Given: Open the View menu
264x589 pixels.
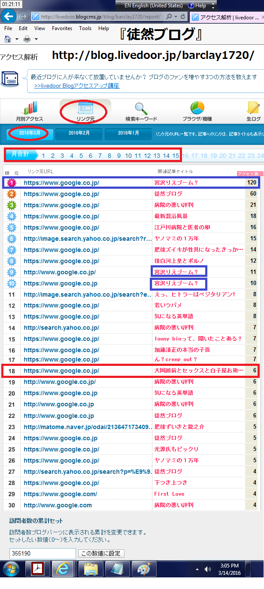Looking at the screenshot, I should click(x=40, y=28).
